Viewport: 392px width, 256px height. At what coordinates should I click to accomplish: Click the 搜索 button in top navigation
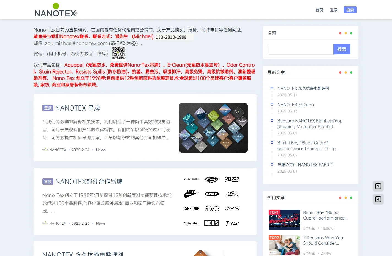[x=350, y=10]
